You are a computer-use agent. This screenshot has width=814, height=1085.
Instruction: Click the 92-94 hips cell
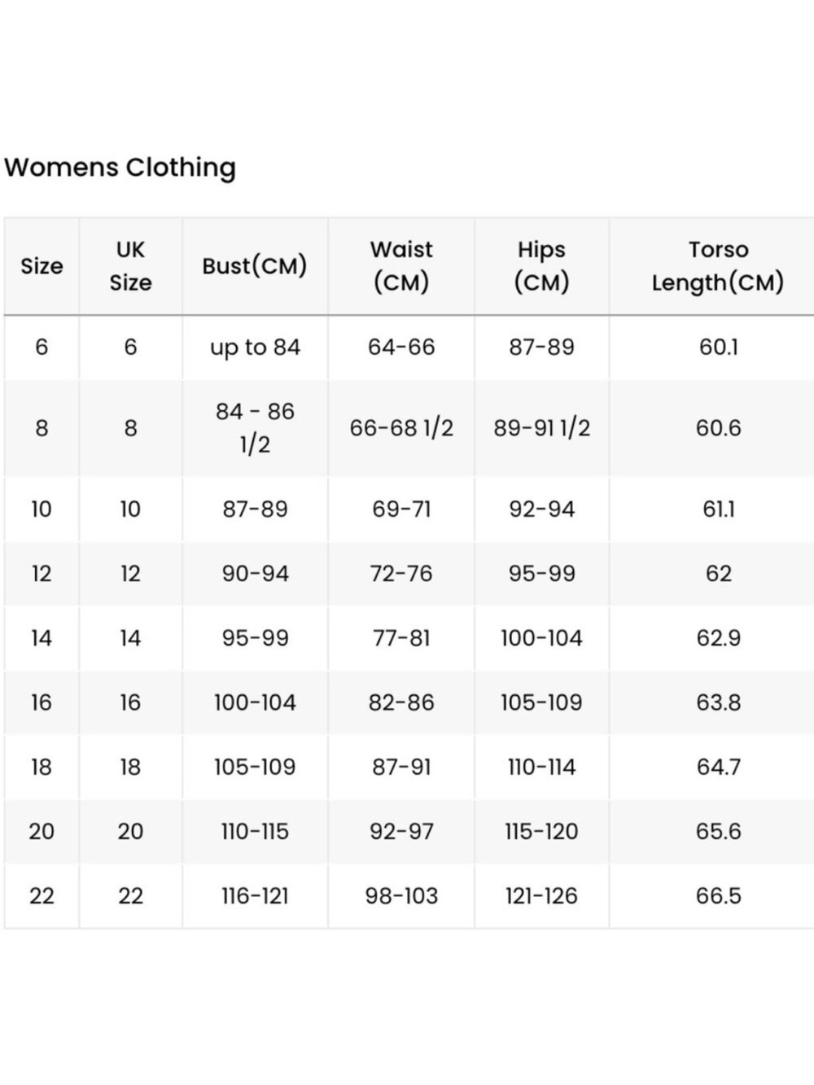(541, 510)
